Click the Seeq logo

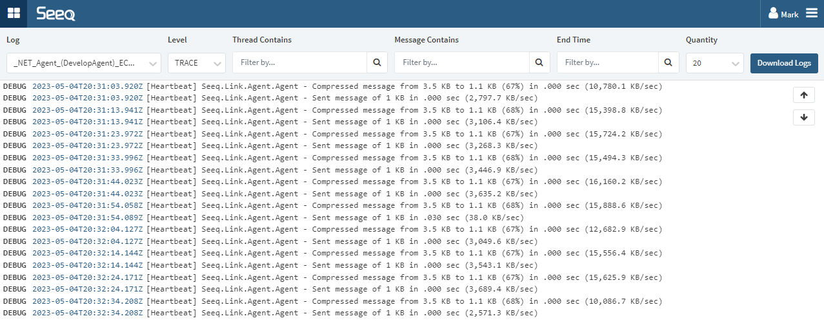click(x=55, y=14)
